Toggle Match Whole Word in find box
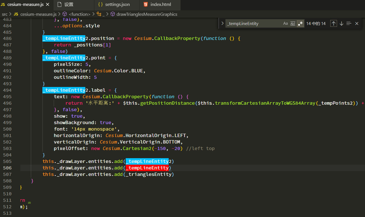Viewport: 365px width, 217px height. point(293,24)
